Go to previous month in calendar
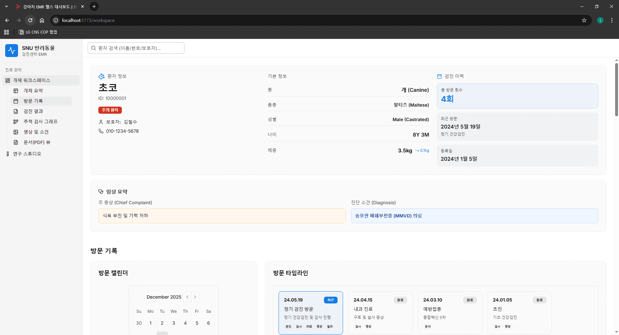619x335 pixels. (x=187, y=297)
